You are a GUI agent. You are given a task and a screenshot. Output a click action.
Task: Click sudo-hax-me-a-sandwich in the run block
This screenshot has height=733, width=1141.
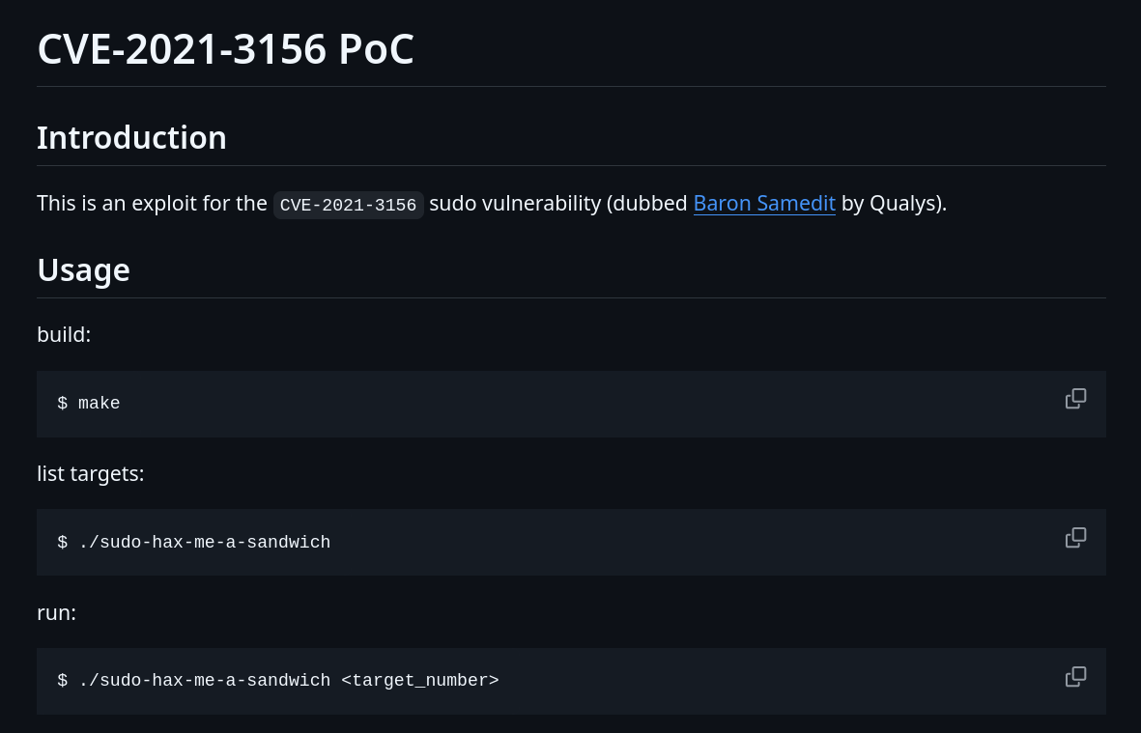pyautogui.click(x=214, y=681)
